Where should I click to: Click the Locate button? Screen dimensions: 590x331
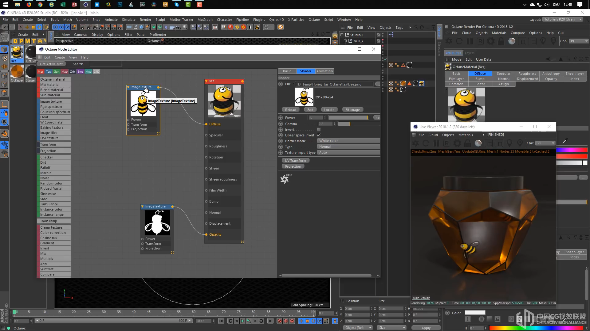coord(329,110)
